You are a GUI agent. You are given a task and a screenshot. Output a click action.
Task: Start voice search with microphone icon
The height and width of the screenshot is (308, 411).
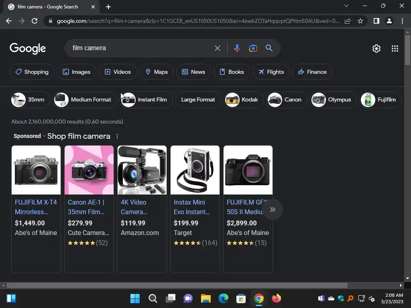[x=237, y=48]
